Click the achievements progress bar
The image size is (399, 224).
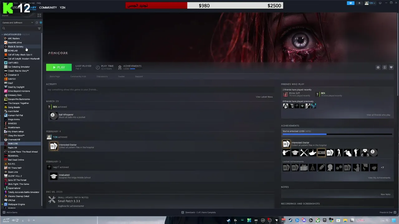pos(337,134)
